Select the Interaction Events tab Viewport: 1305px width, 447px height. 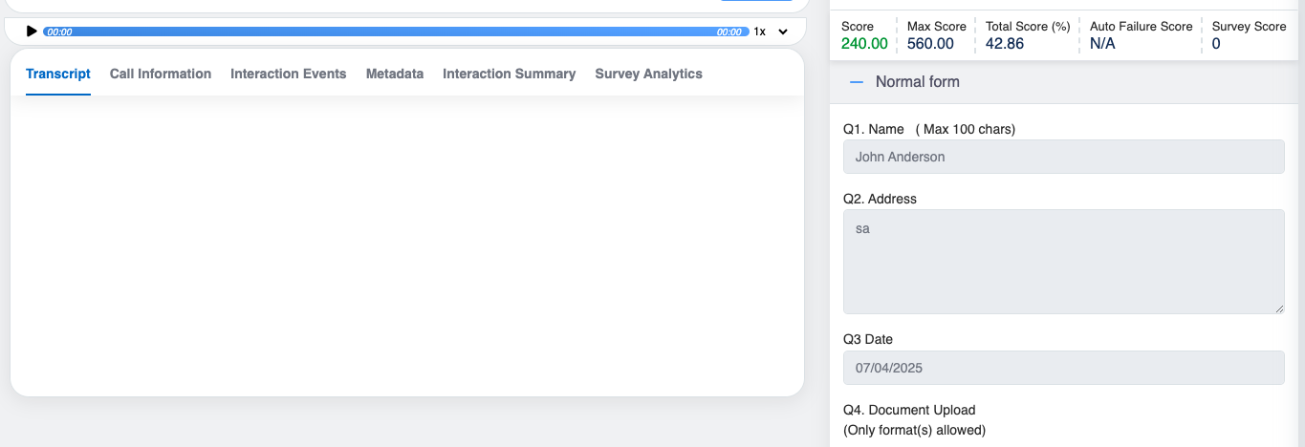coord(288,74)
